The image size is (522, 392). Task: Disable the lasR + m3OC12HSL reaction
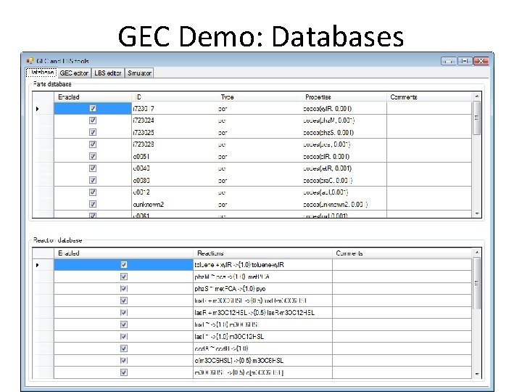pos(124,313)
